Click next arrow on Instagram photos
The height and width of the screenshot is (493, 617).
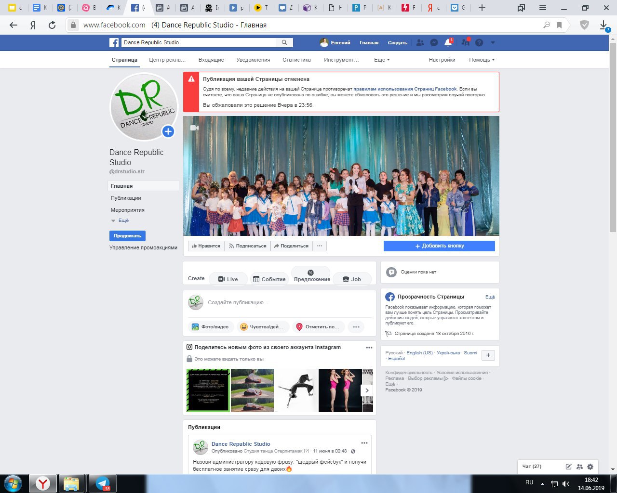click(367, 390)
